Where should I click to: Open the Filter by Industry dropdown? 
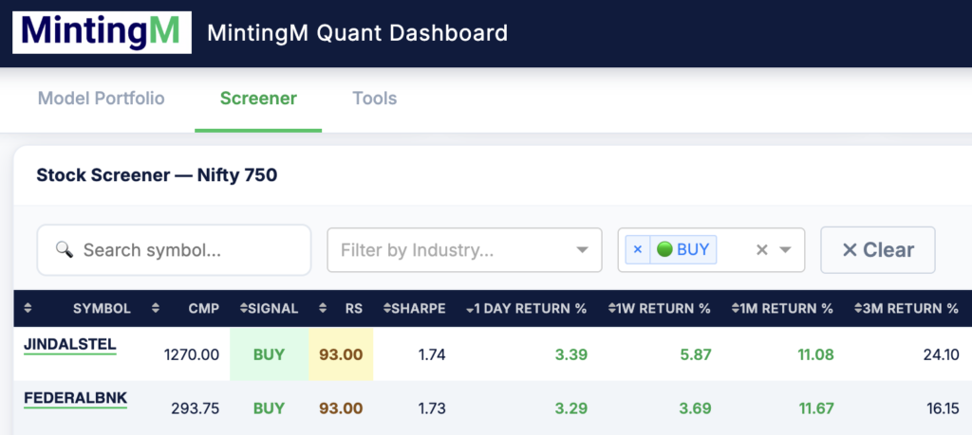[x=464, y=250]
